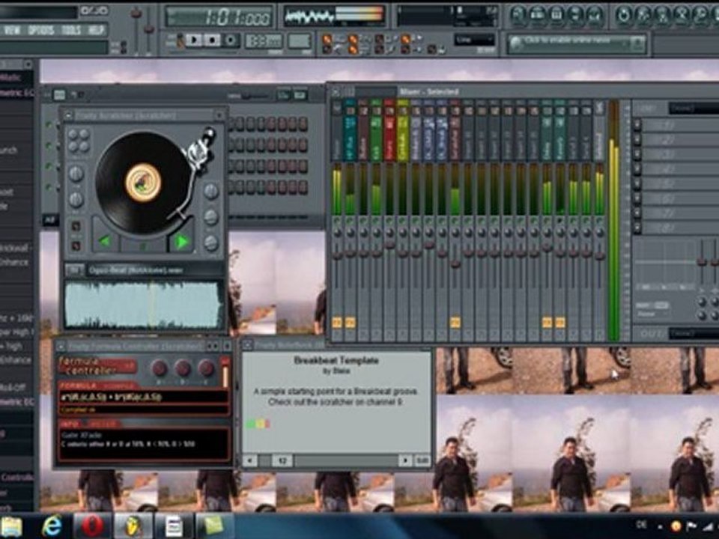
Task: Click the formula text field
Action: pyautogui.click(x=144, y=397)
